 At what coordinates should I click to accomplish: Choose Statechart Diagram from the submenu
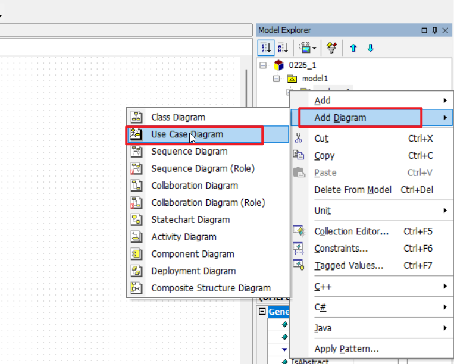(208, 219)
